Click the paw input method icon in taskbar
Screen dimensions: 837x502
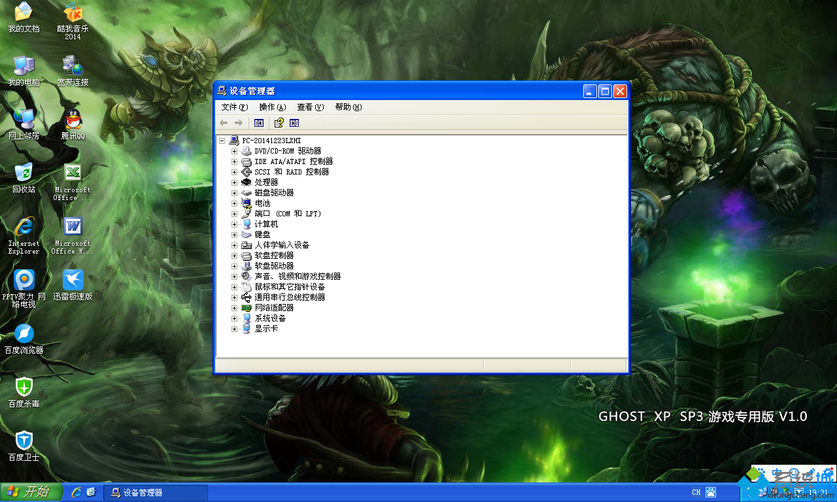click(x=711, y=492)
